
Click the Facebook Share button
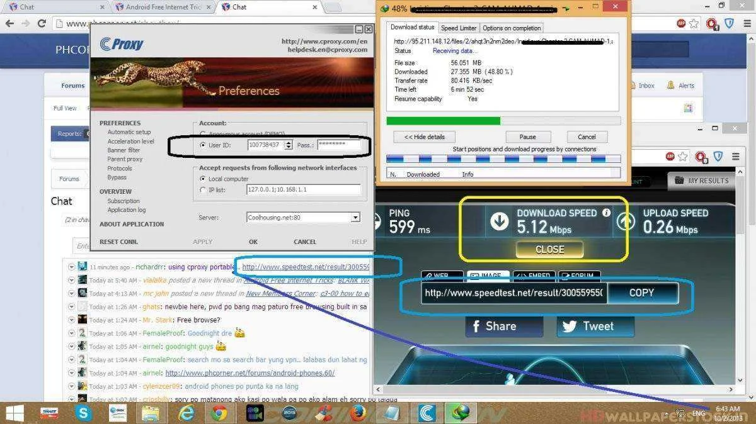[x=504, y=326]
